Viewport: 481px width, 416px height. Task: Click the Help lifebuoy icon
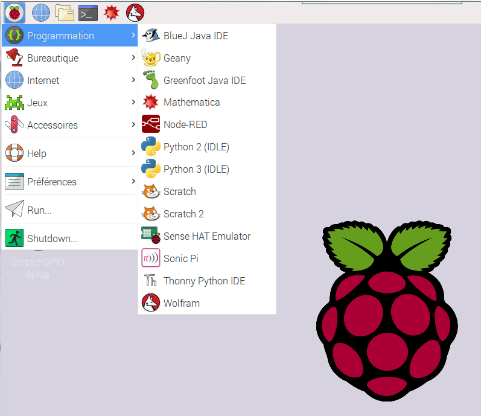[14, 153]
